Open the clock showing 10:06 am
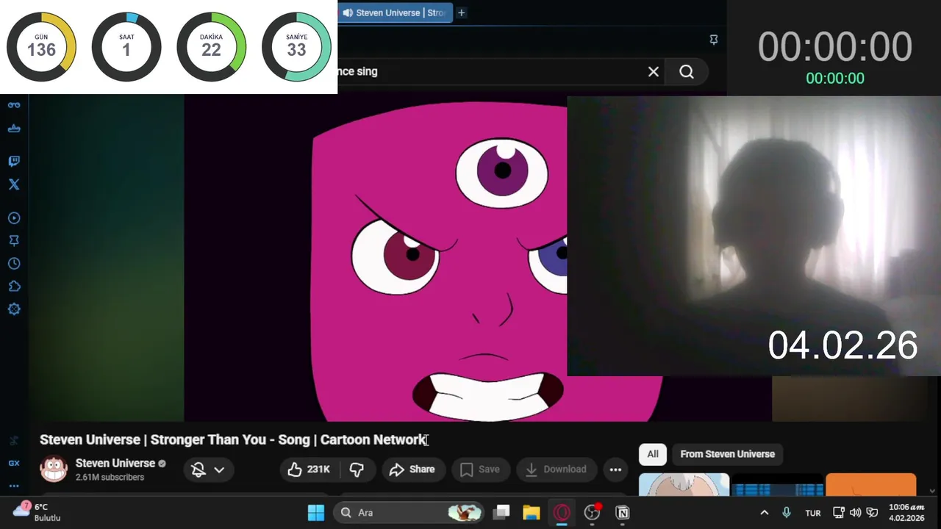The width and height of the screenshot is (941, 529). pyautogui.click(x=906, y=513)
